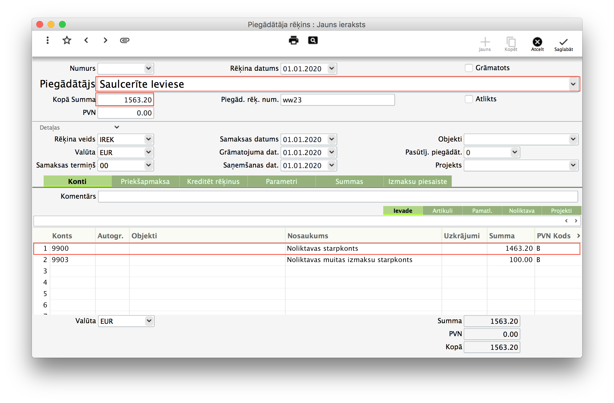Switch to Izmaksu piesaiste tab
This screenshot has height=403, width=614.
(418, 181)
